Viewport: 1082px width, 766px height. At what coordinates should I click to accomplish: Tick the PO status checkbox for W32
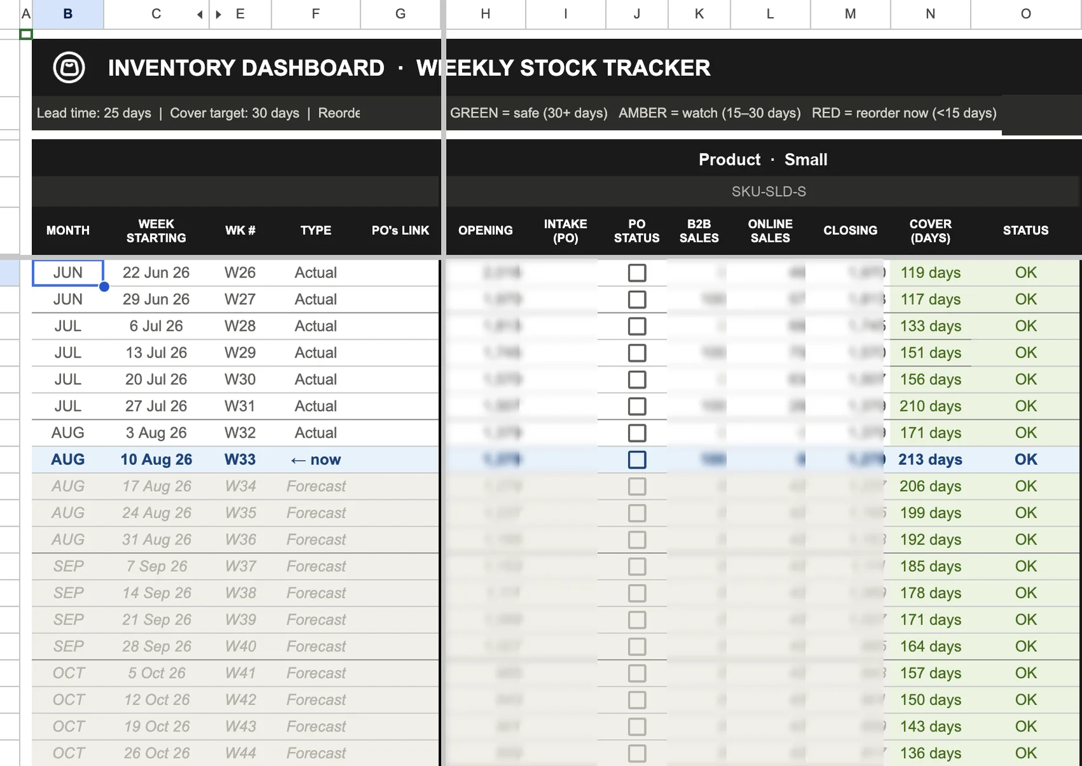636,433
